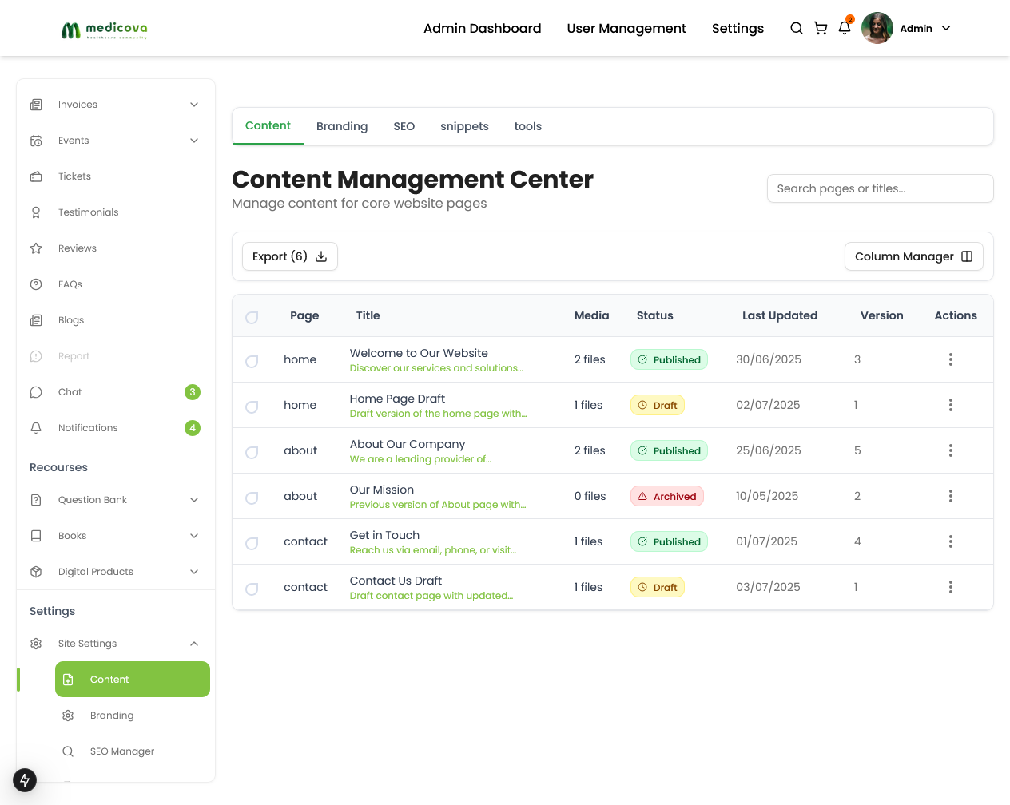Click the Question Bank icon

[36, 500]
